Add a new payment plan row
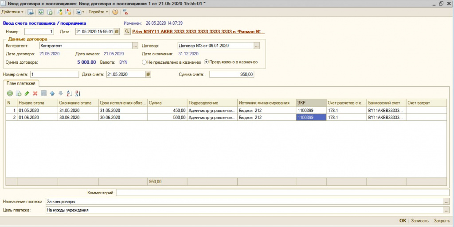Image resolution: width=454 pixels, height=227 pixels. (10, 93)
